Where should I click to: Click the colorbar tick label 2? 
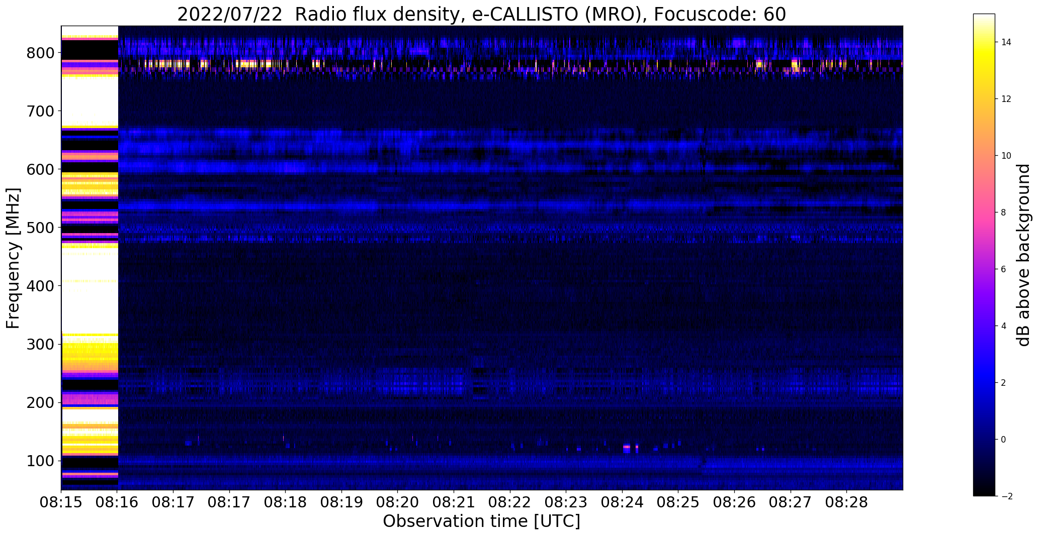(1003, 383)
